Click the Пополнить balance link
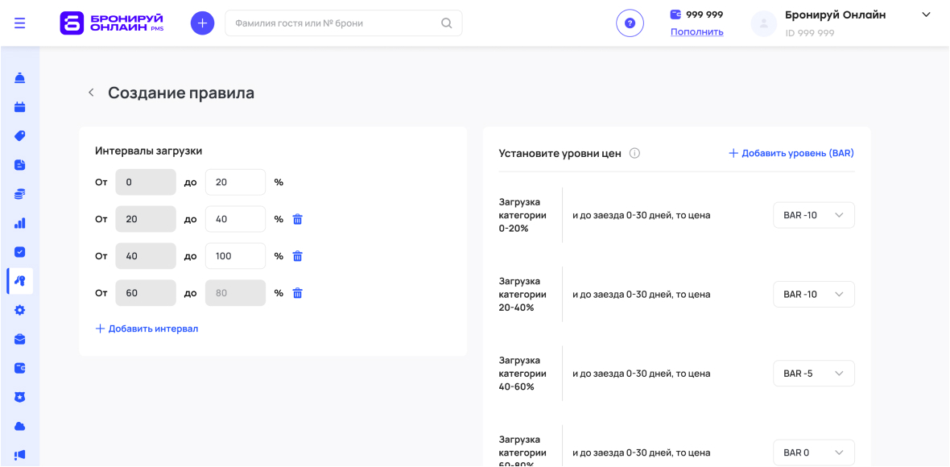Viewport: 950px width, 467px height. pyautogui.click(x=696, y=32)
